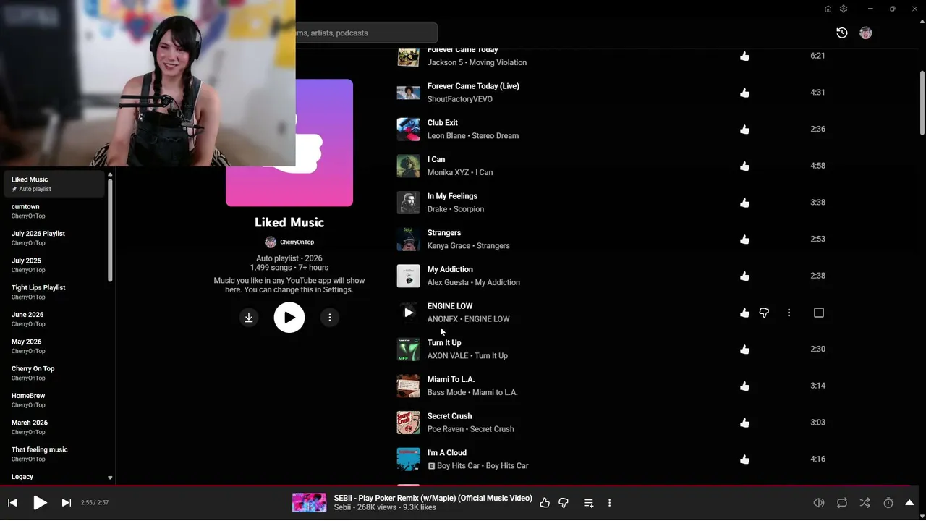Open the sleep timer

point(888,503)
